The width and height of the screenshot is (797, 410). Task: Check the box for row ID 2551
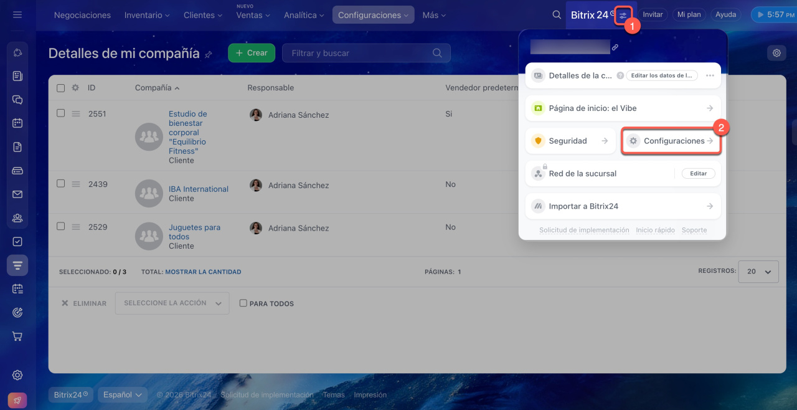61,113
